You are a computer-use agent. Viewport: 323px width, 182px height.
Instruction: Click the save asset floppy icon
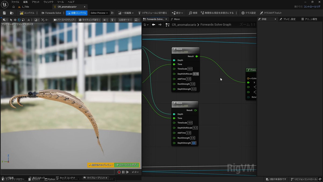(4, 13)
